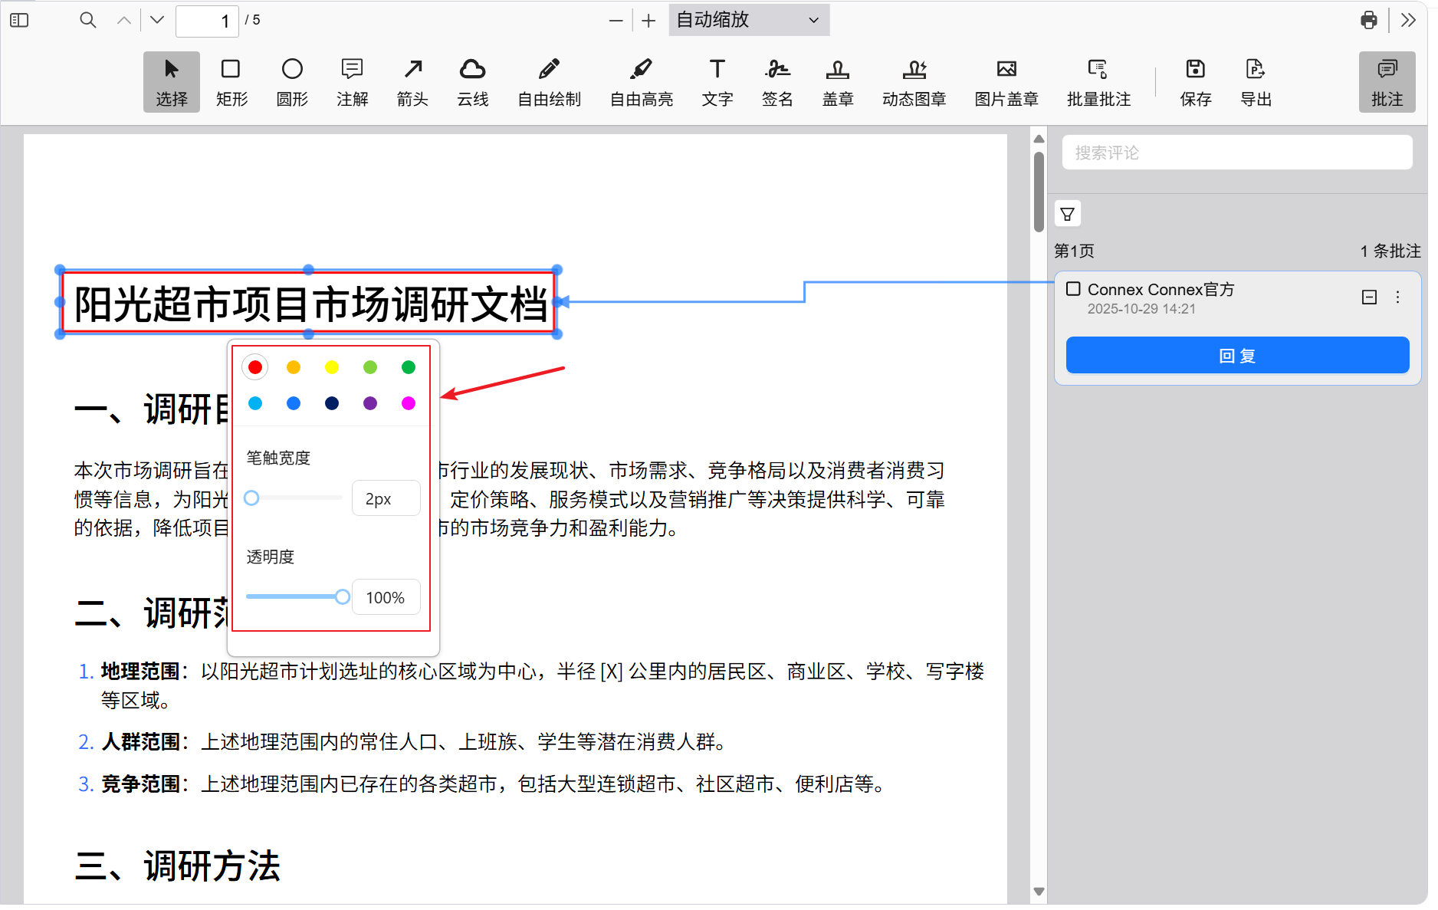Click the 搜索评论 search comments field
The height and width of the screenshot is (910, 1438).
(x=1236, y=153)
